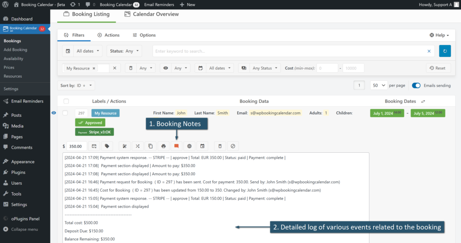Click the Reset filters button
The image size is (461, 243).
pos(438,68)
